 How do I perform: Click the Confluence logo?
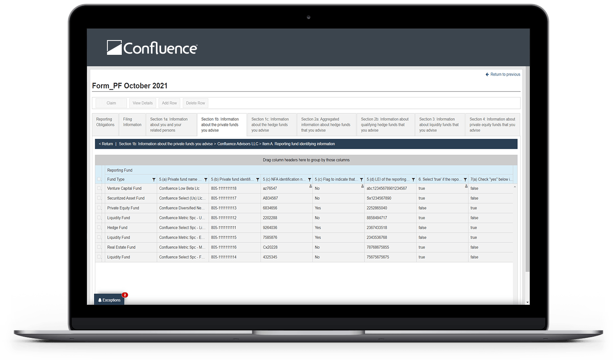click(x=152, y=48)
